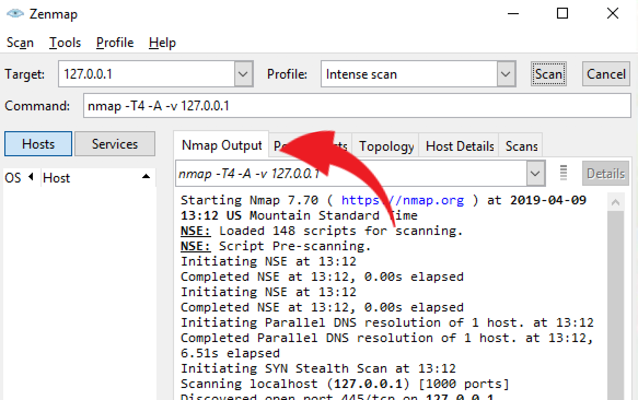638x400 pixels.
Task: Click the Host column sort triangle
Action: [146, 177]
